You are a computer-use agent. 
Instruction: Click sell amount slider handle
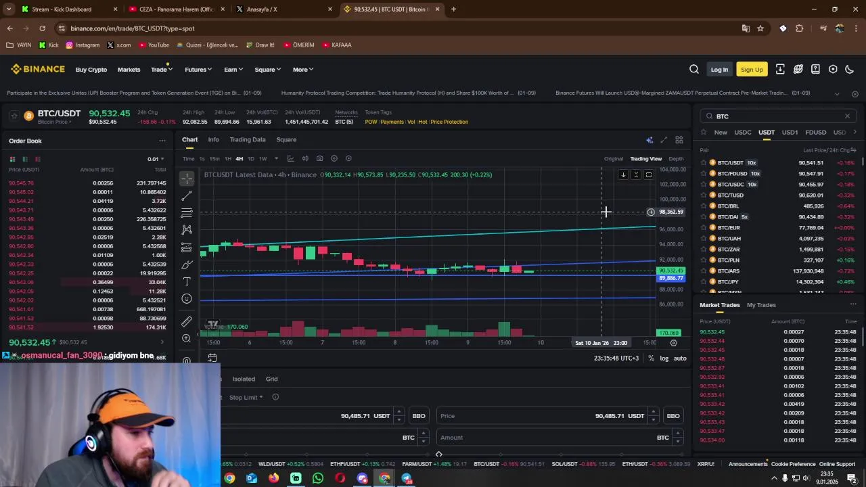click(x=438, y=455)
